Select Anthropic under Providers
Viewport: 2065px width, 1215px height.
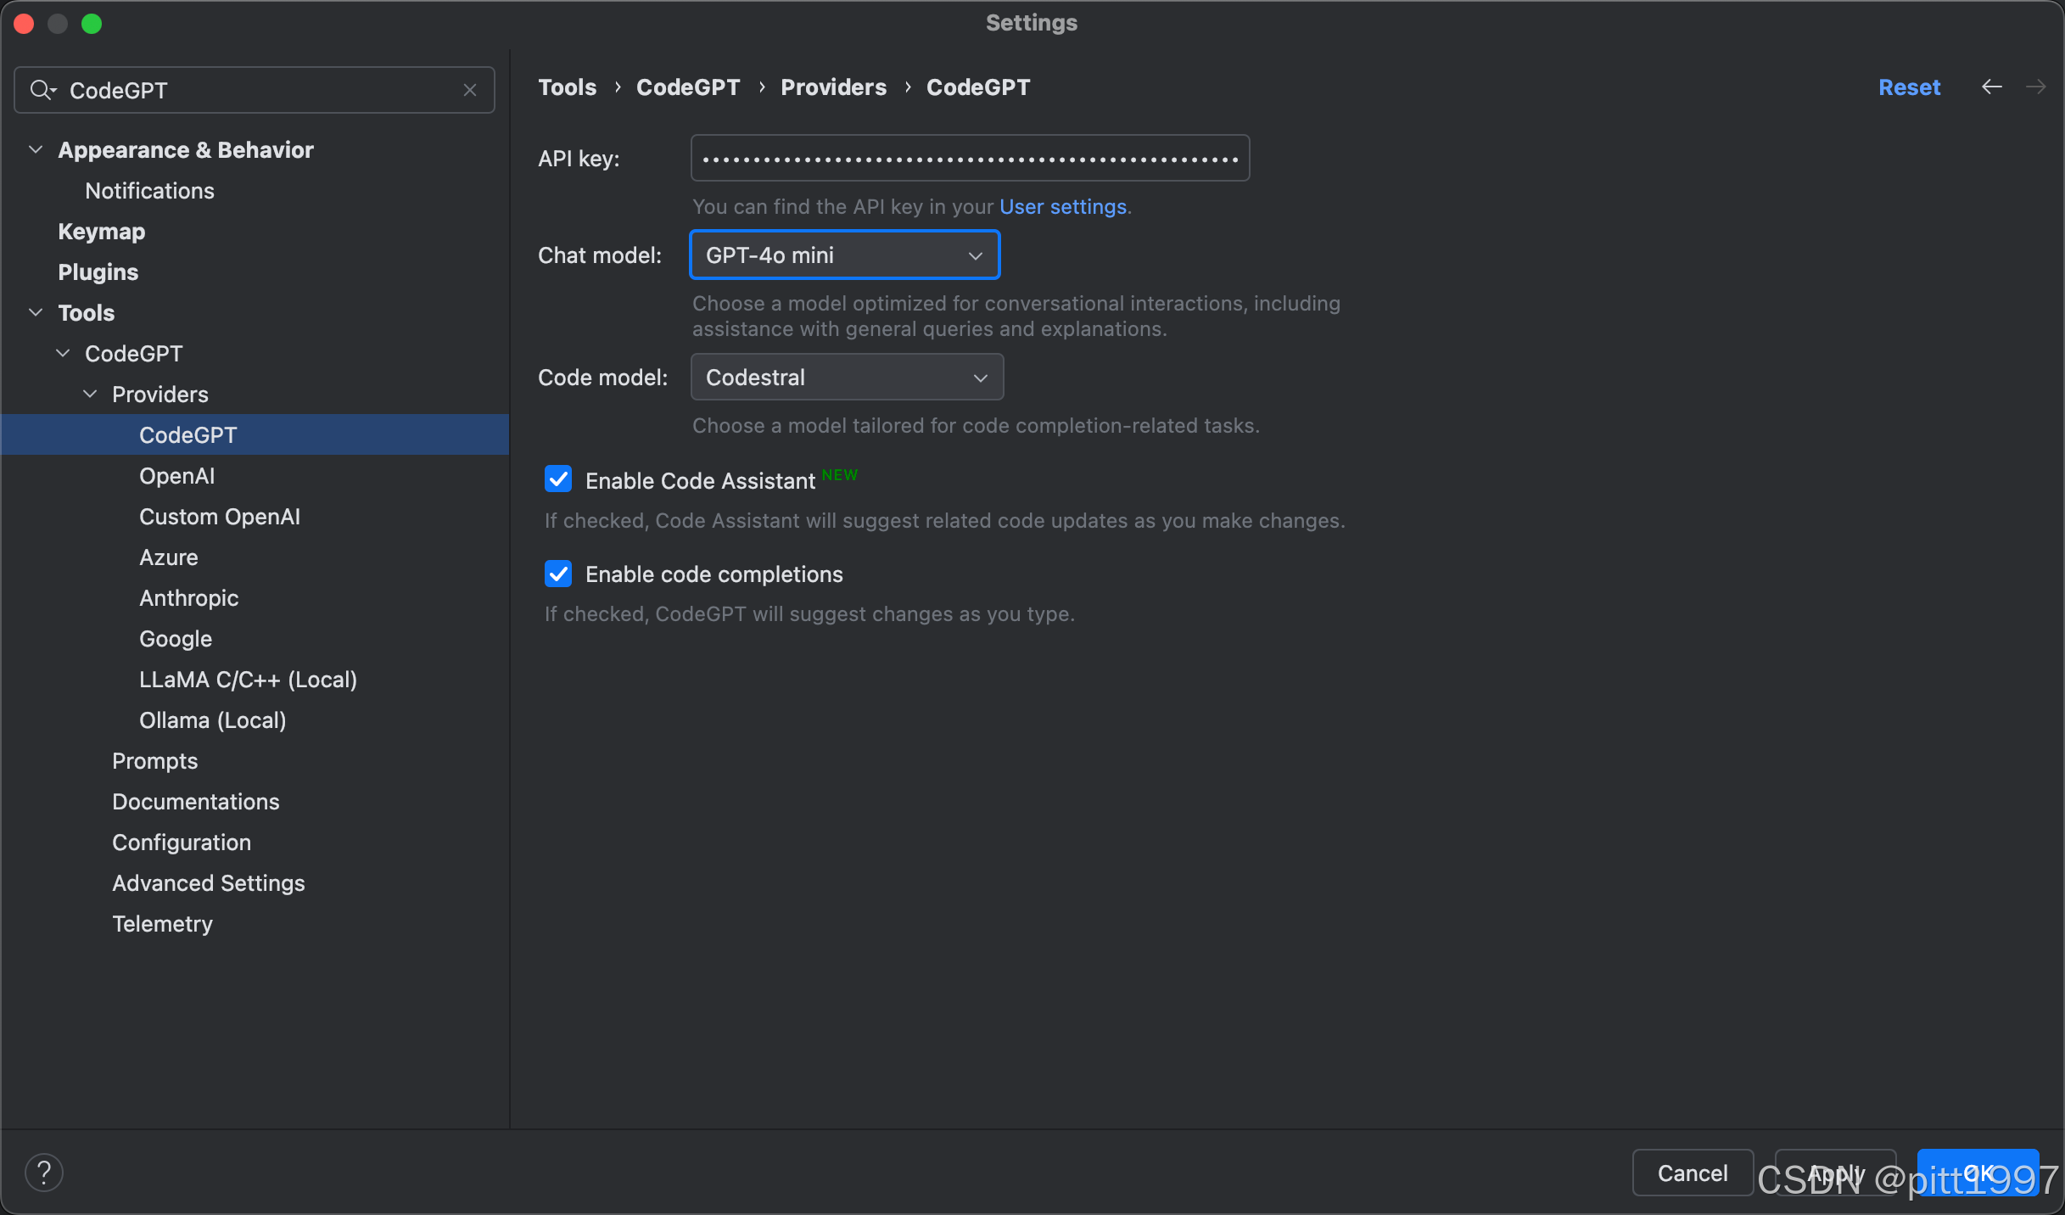188,598
